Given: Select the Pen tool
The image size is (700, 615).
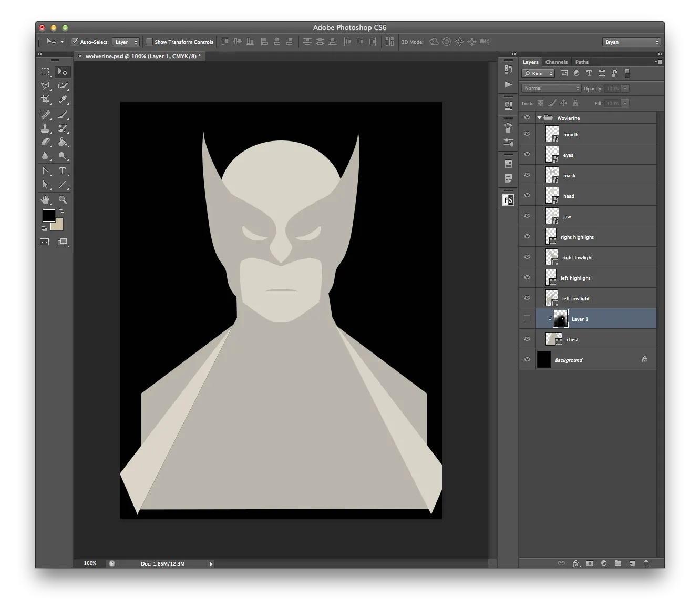Looking at the screenshot, I should pyautogui.click(x=46, y=171).
